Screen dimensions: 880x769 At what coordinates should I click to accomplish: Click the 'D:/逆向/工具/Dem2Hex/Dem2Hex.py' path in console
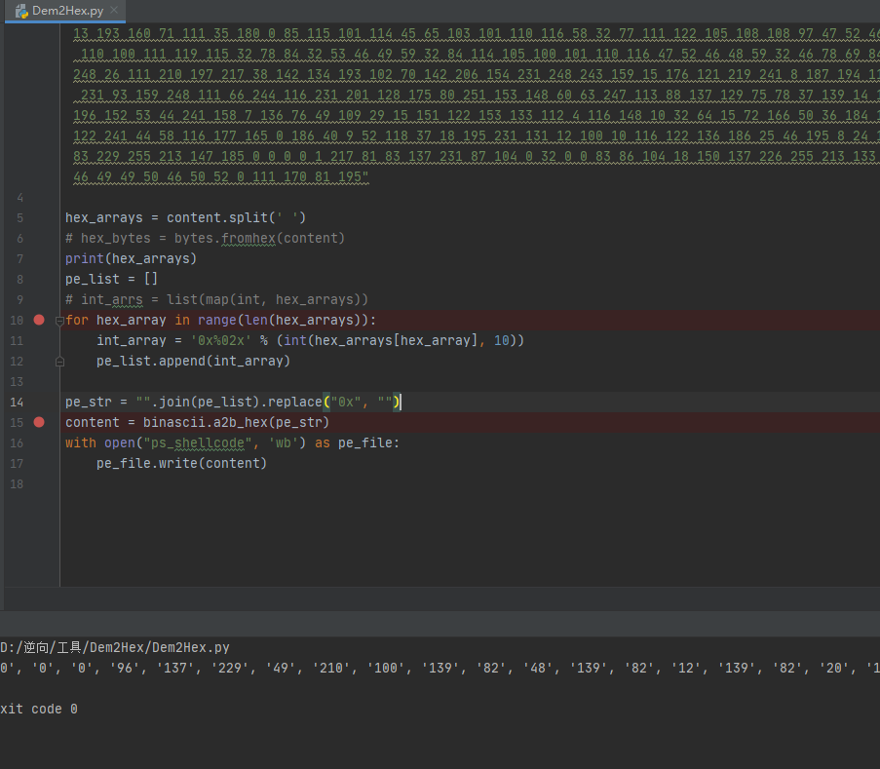click(x=115, y=648)
